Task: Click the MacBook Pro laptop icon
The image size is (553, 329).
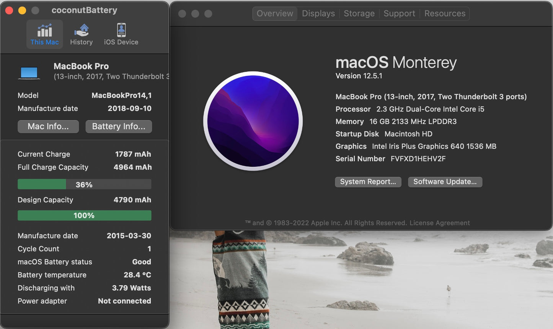Action: [x=29, y=72]
